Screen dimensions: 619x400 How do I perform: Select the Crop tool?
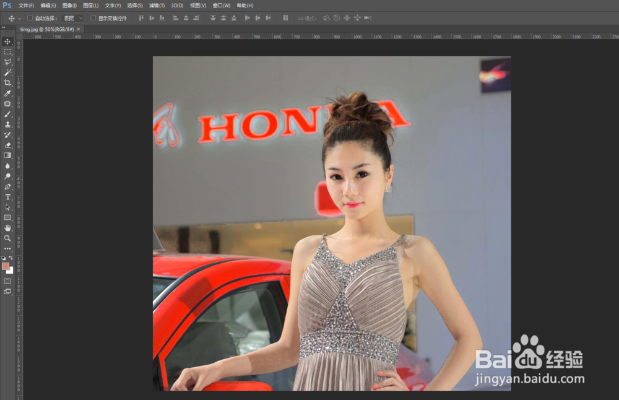pos(7,83)
